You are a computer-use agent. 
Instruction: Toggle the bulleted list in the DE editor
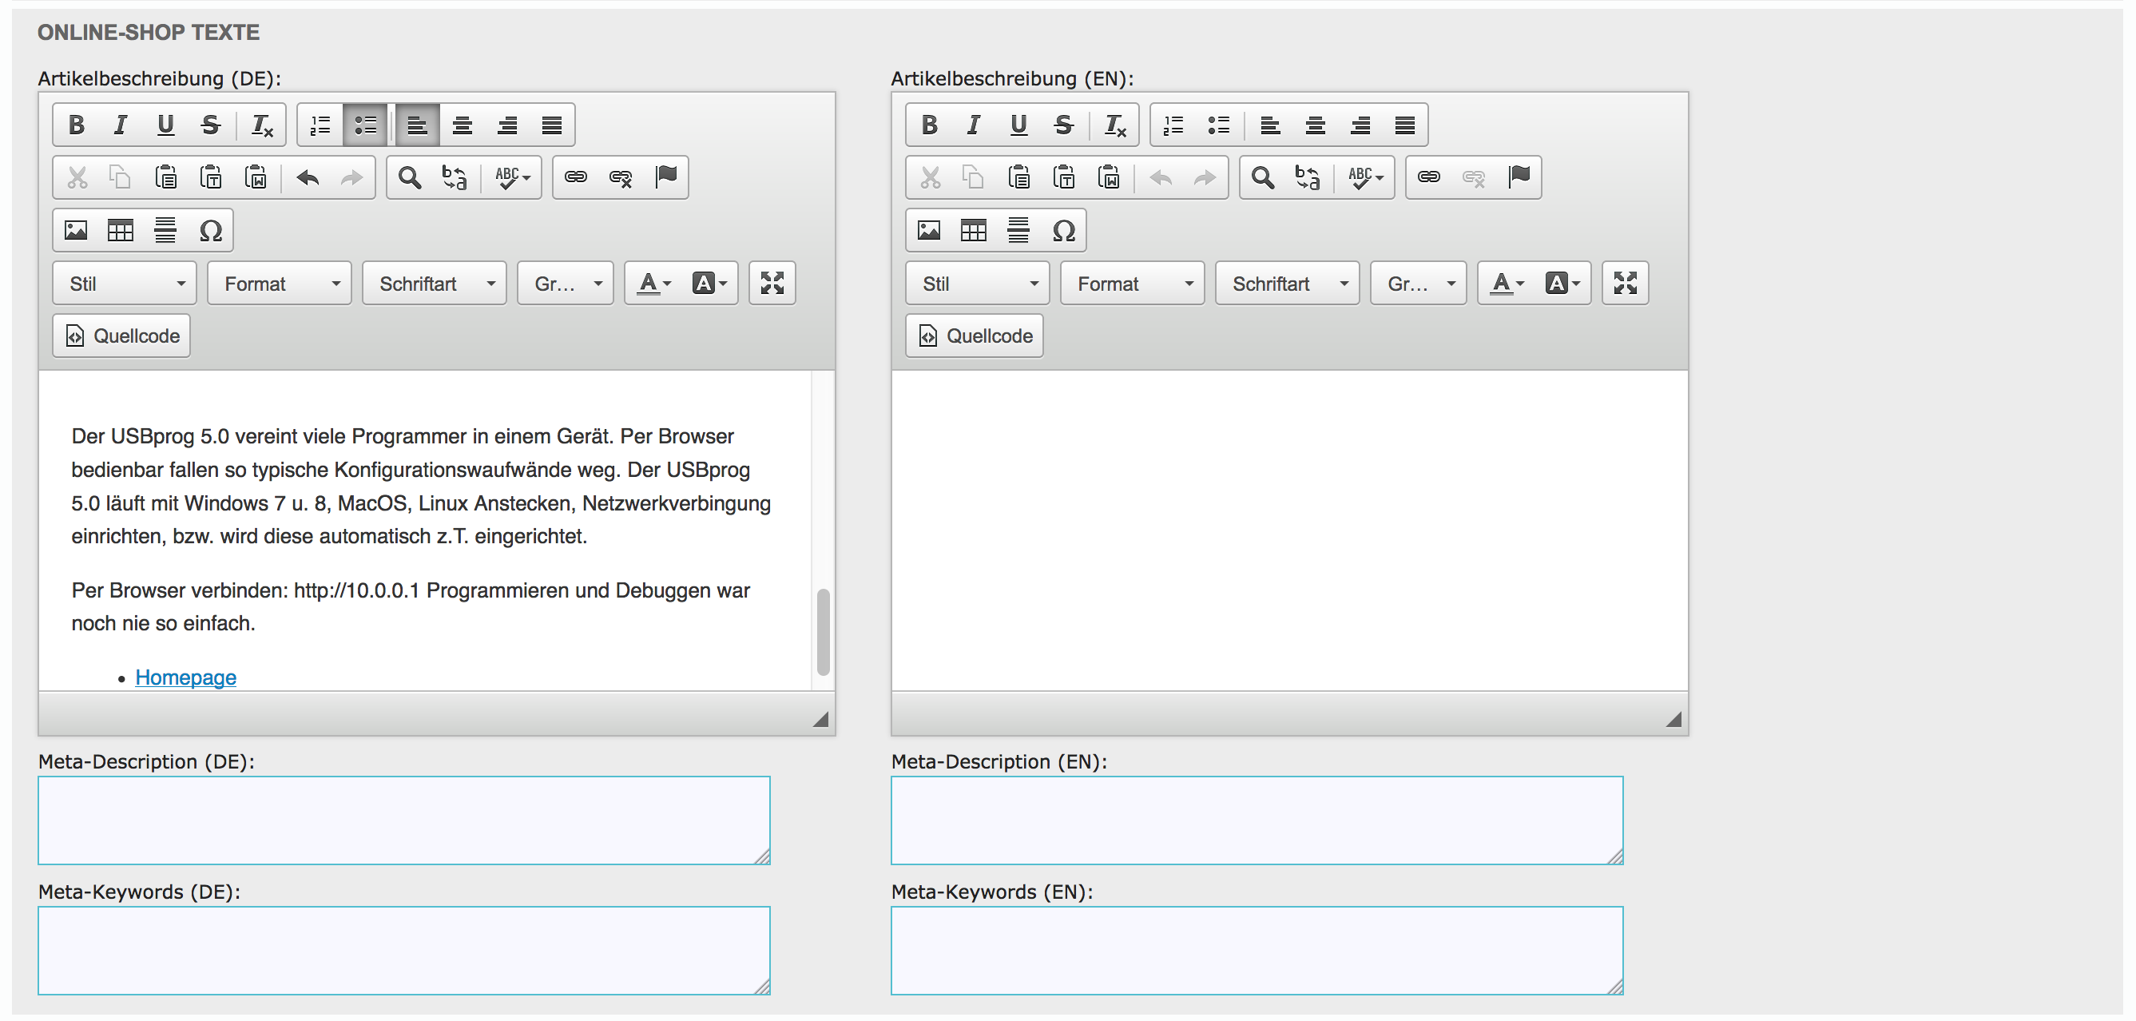point(366,125)
